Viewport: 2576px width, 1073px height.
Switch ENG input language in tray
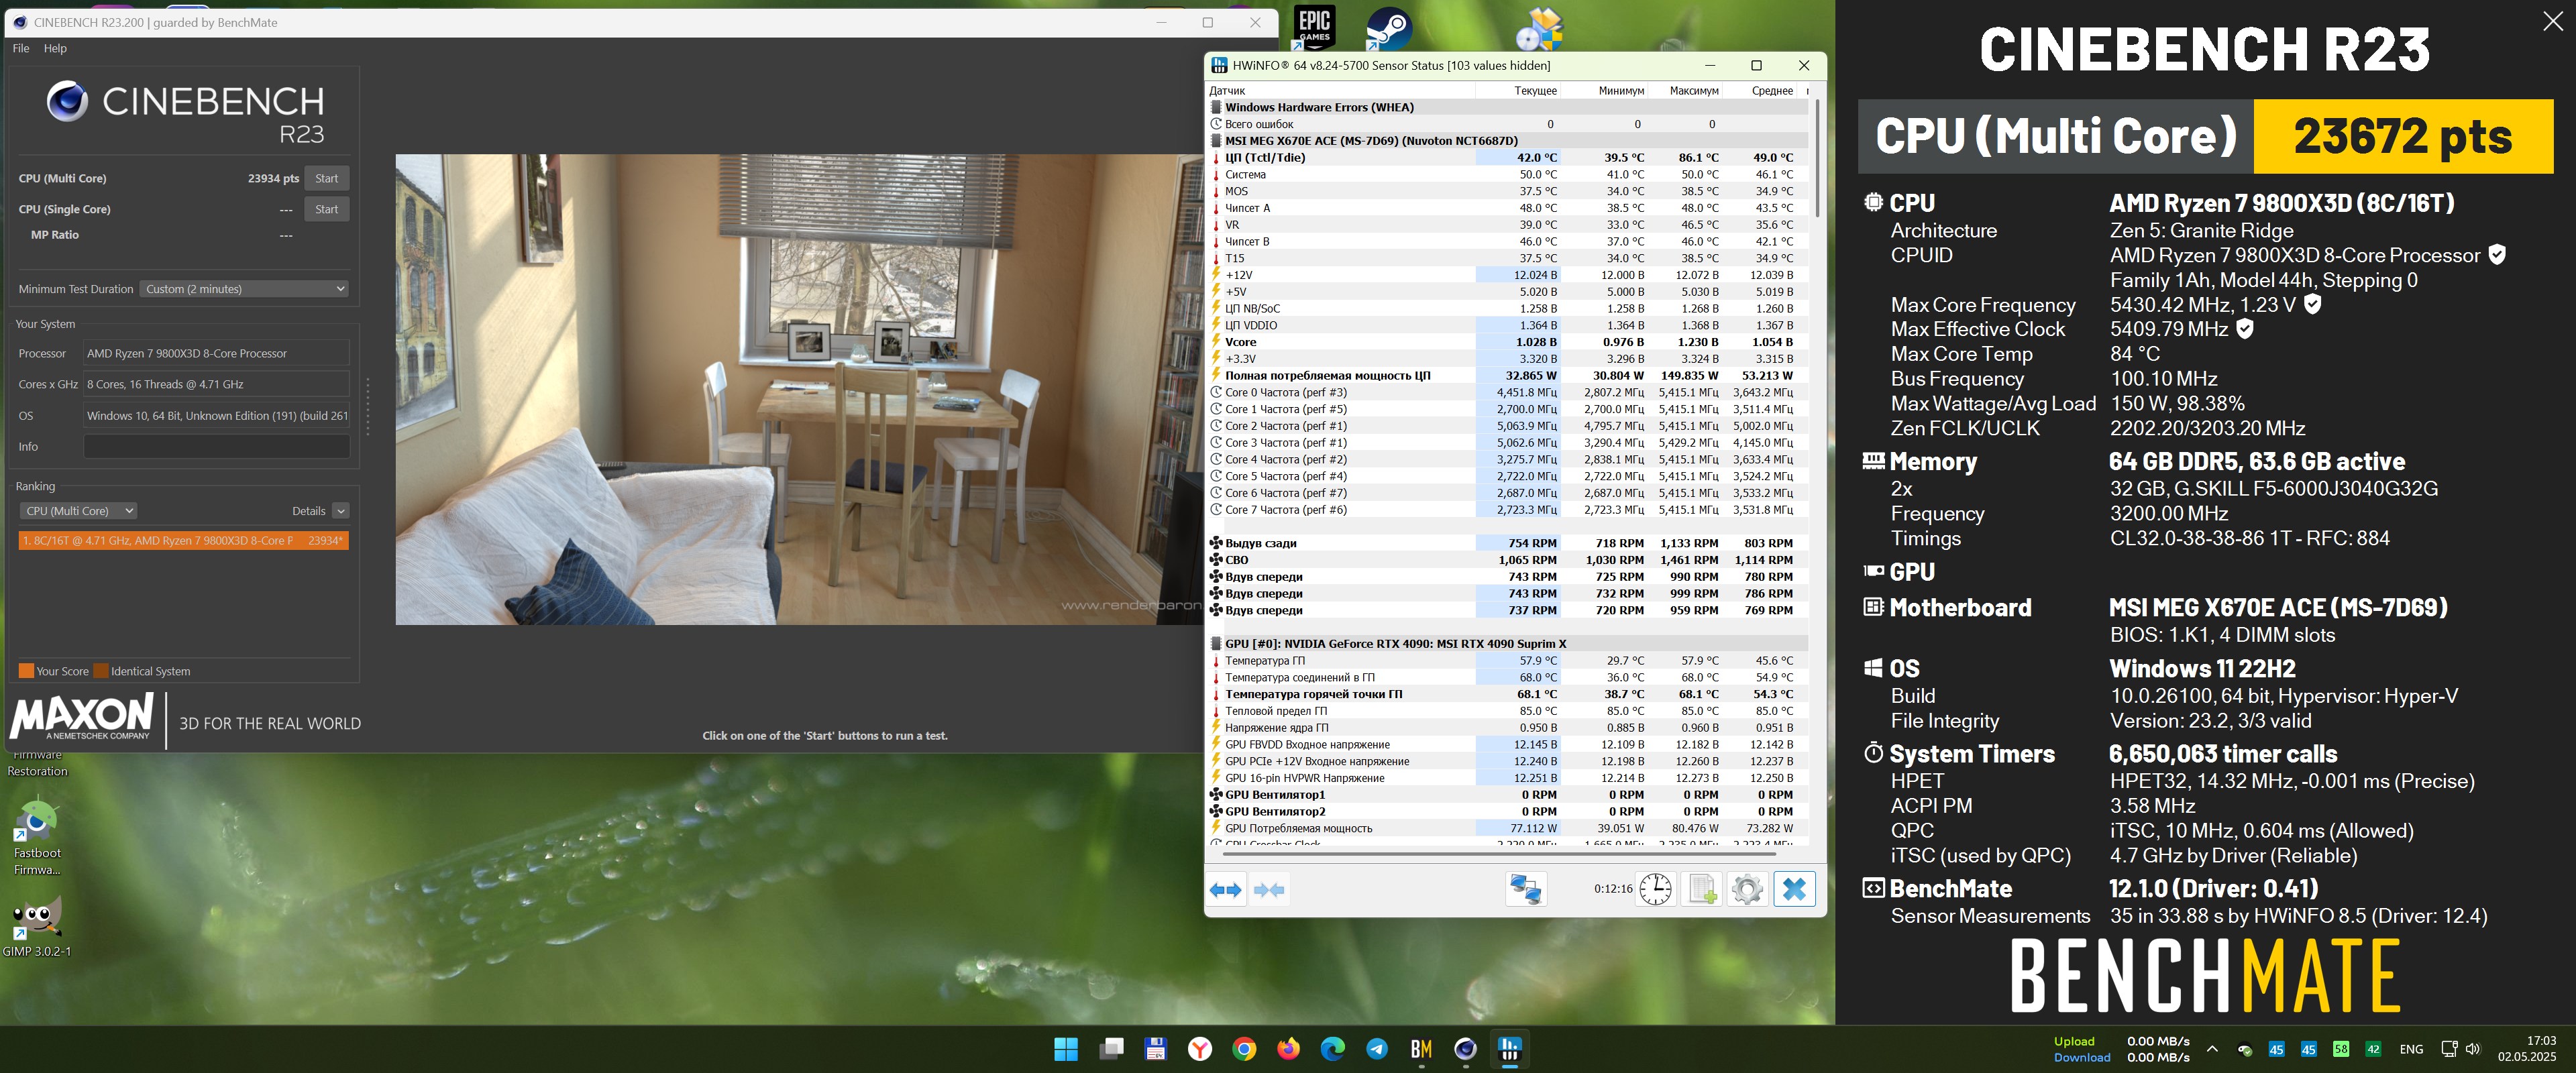(x=2411, y=1049)
